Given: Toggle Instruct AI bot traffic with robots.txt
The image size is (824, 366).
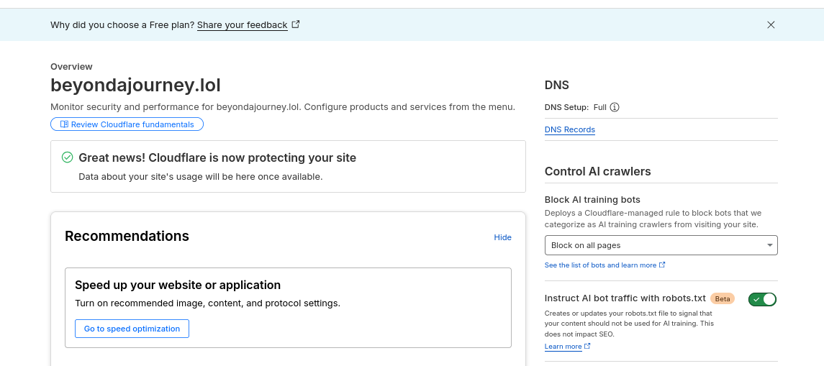Looking at the screenshot, I should (763, 299).
